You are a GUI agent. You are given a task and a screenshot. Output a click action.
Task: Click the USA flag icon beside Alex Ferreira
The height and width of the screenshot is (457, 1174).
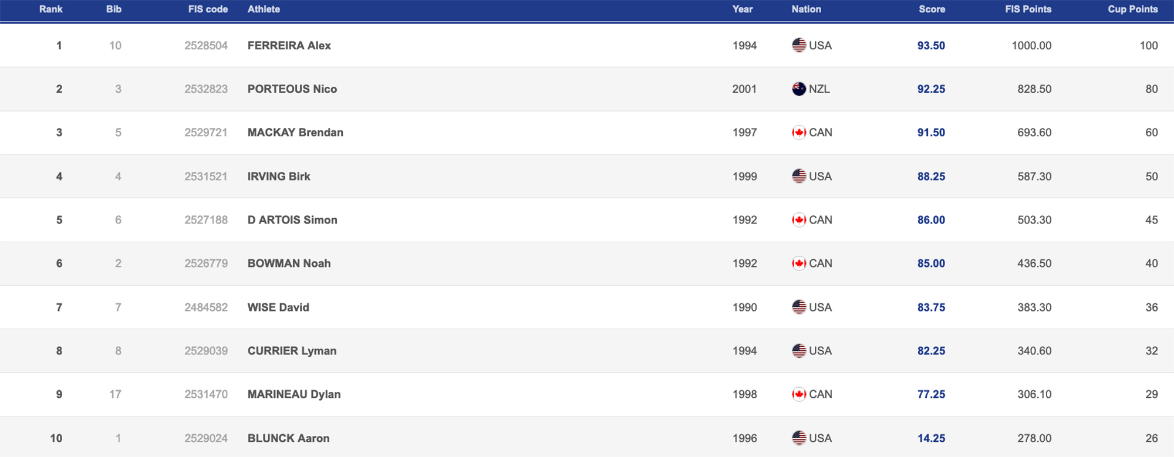point(799,45)
